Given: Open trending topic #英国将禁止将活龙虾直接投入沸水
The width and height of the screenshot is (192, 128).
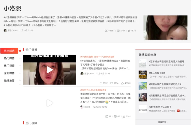Looking at the screenshot, I should [x=167, y=96].
